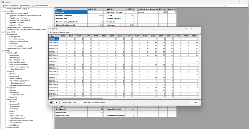Click the Správce dat Optim toolbar icon
This screenshot has width=249, height=129.
3,6
